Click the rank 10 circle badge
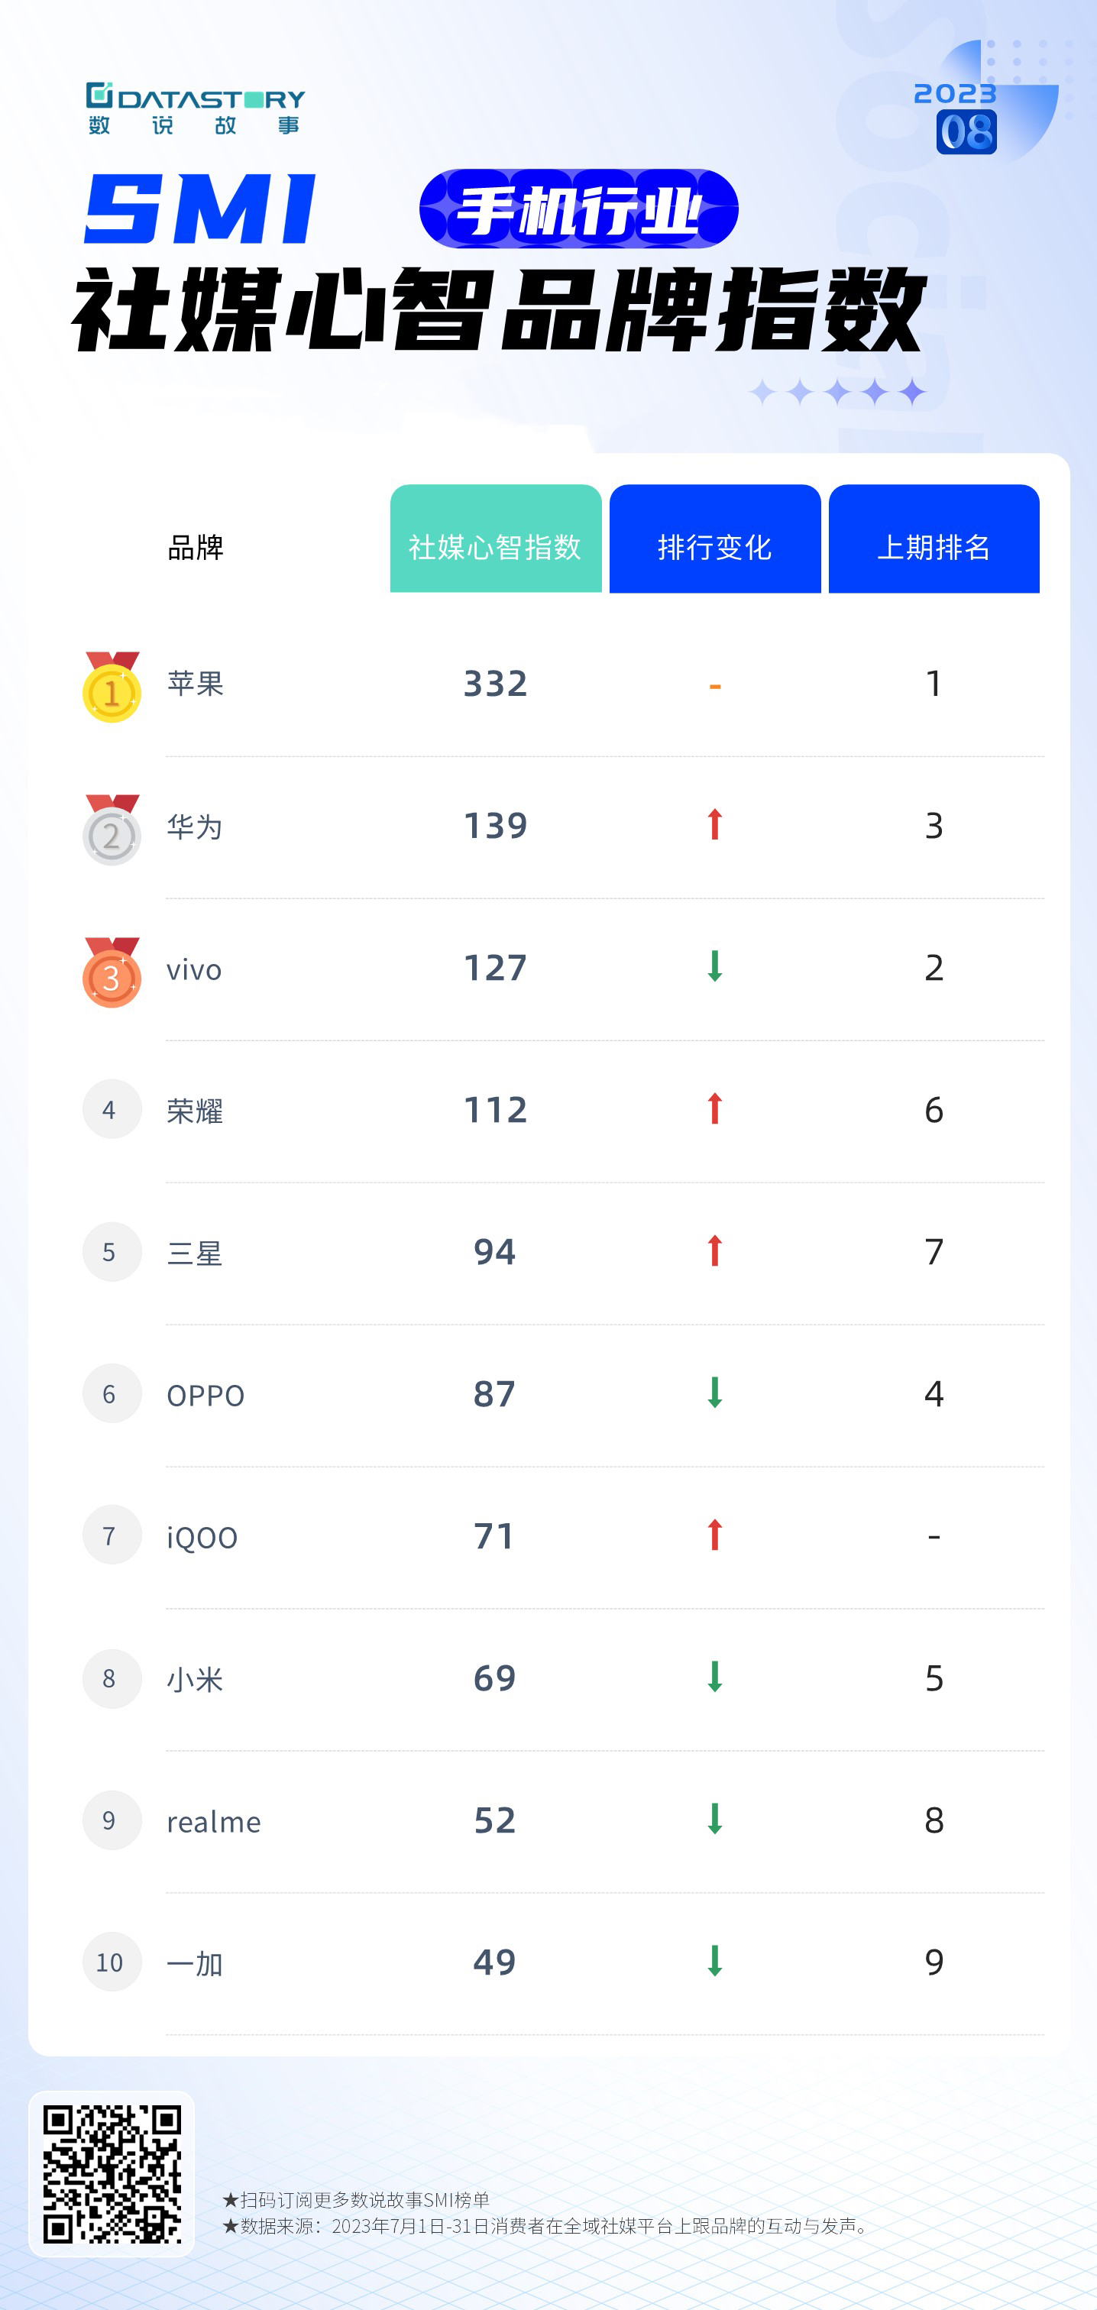Screen dimensions: 1097x2310 112,1962
